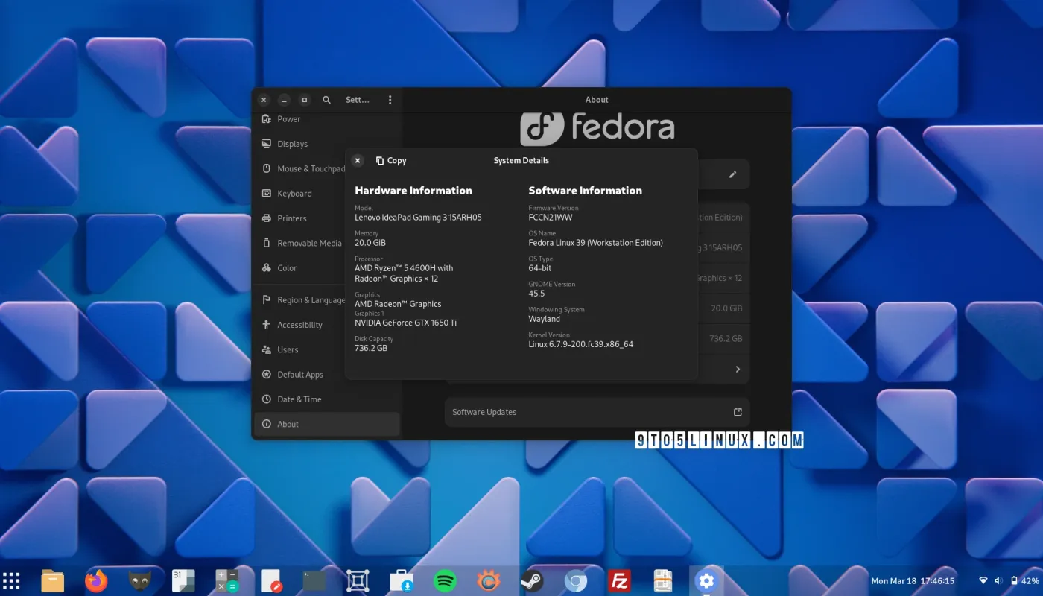Open GNOME Software from the dock
This screenshot has width=1043, height=596.
[401, 580]
